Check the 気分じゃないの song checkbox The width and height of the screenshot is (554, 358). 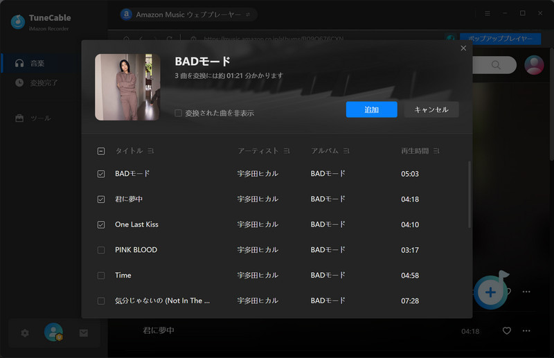(101, 301)
